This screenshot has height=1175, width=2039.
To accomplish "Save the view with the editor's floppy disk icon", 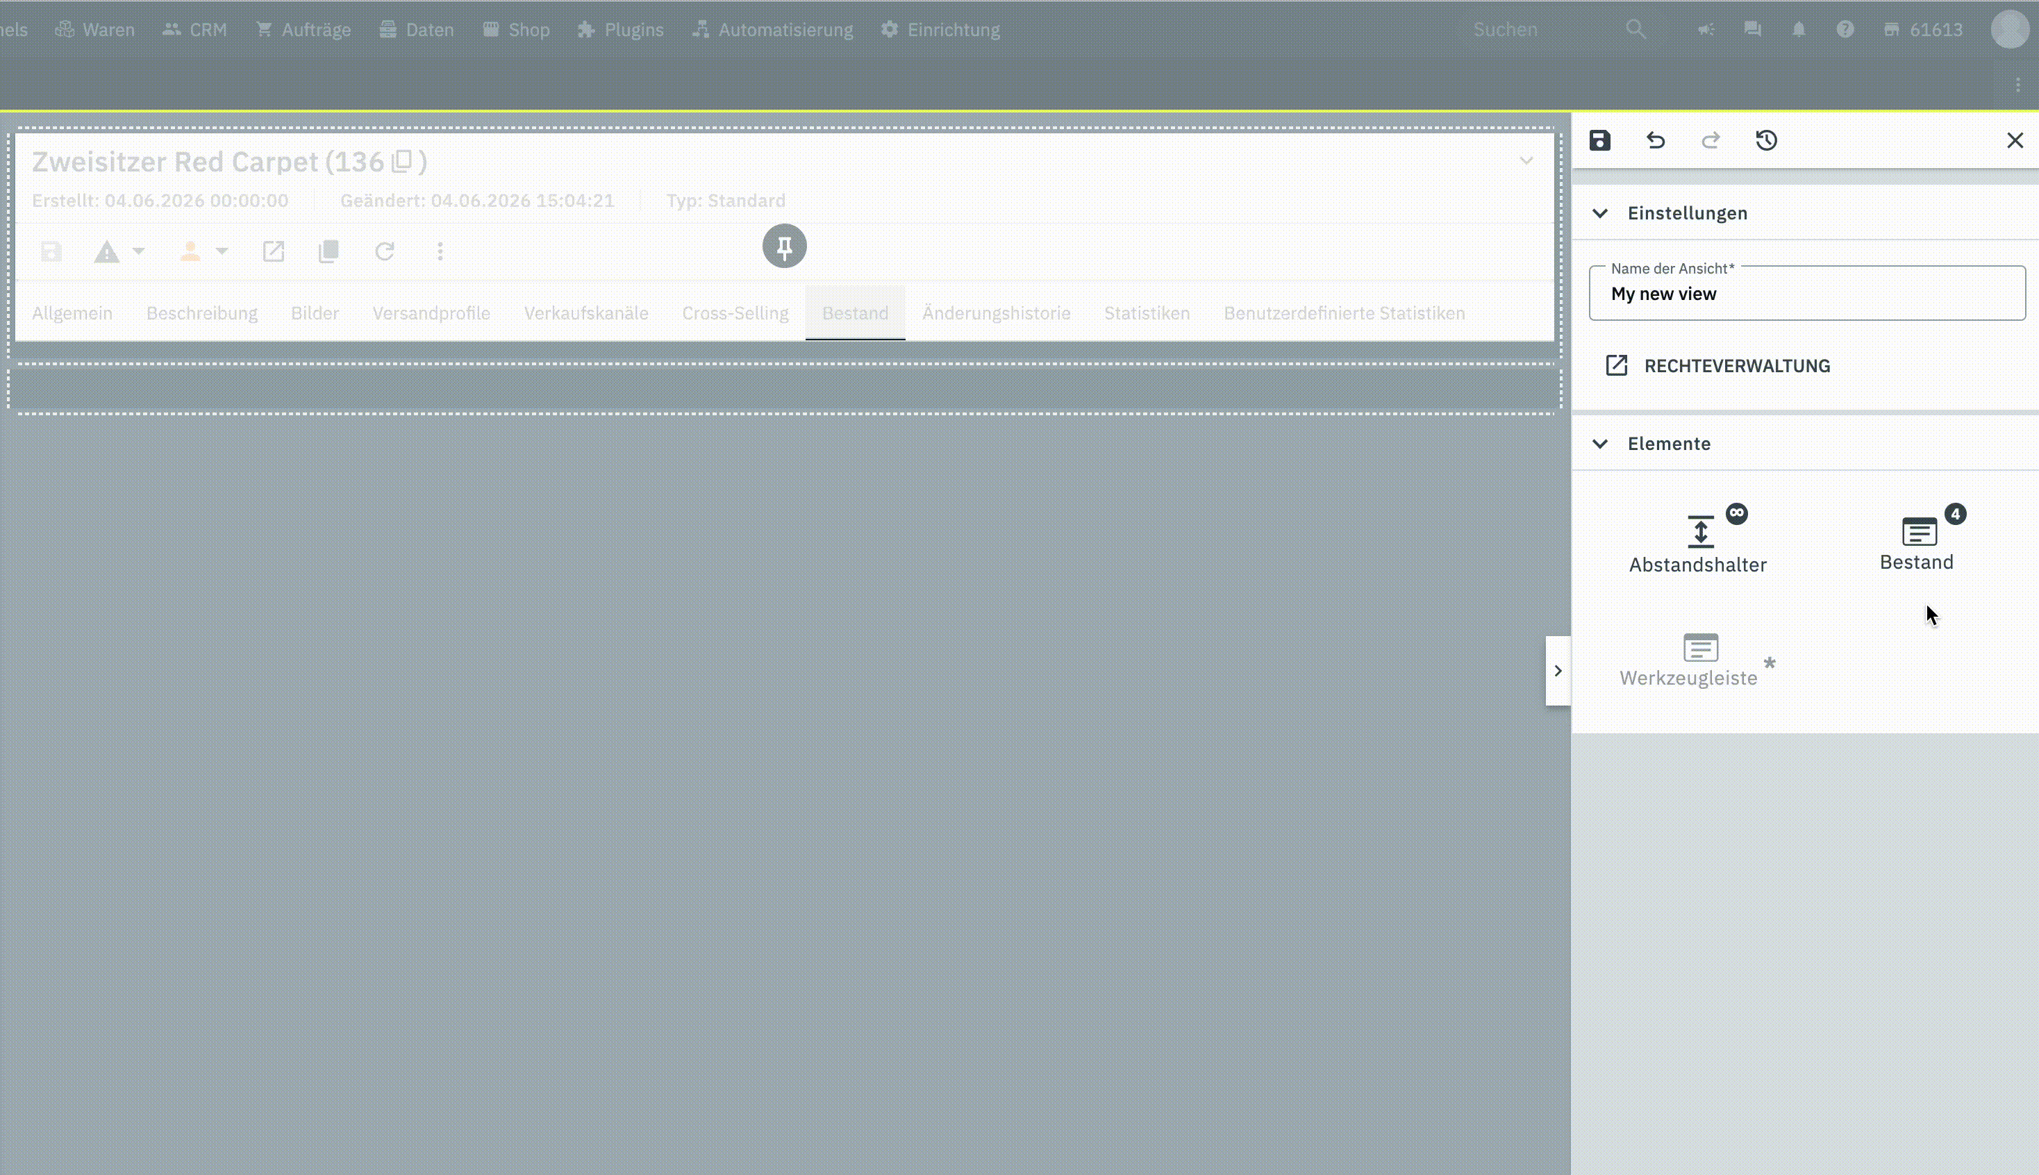I will 1599,140.
